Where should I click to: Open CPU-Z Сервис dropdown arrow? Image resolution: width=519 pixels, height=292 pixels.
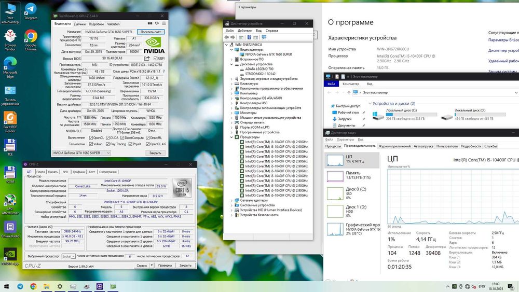pyautogui.click(x=152, y=265)
